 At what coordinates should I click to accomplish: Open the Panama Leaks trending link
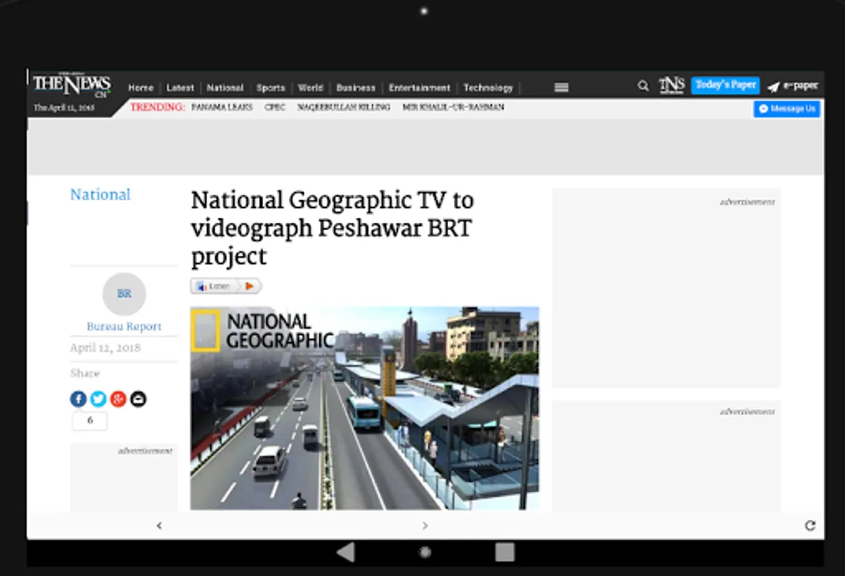(x=221, y=108)
